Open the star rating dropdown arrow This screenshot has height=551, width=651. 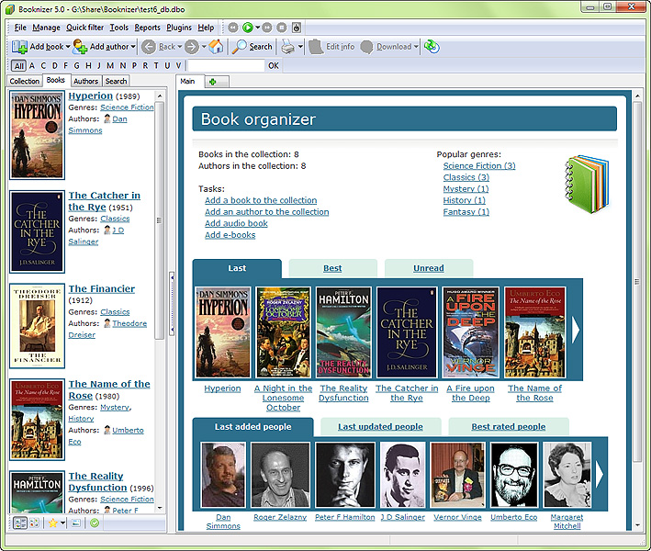[x=62, y=523]
